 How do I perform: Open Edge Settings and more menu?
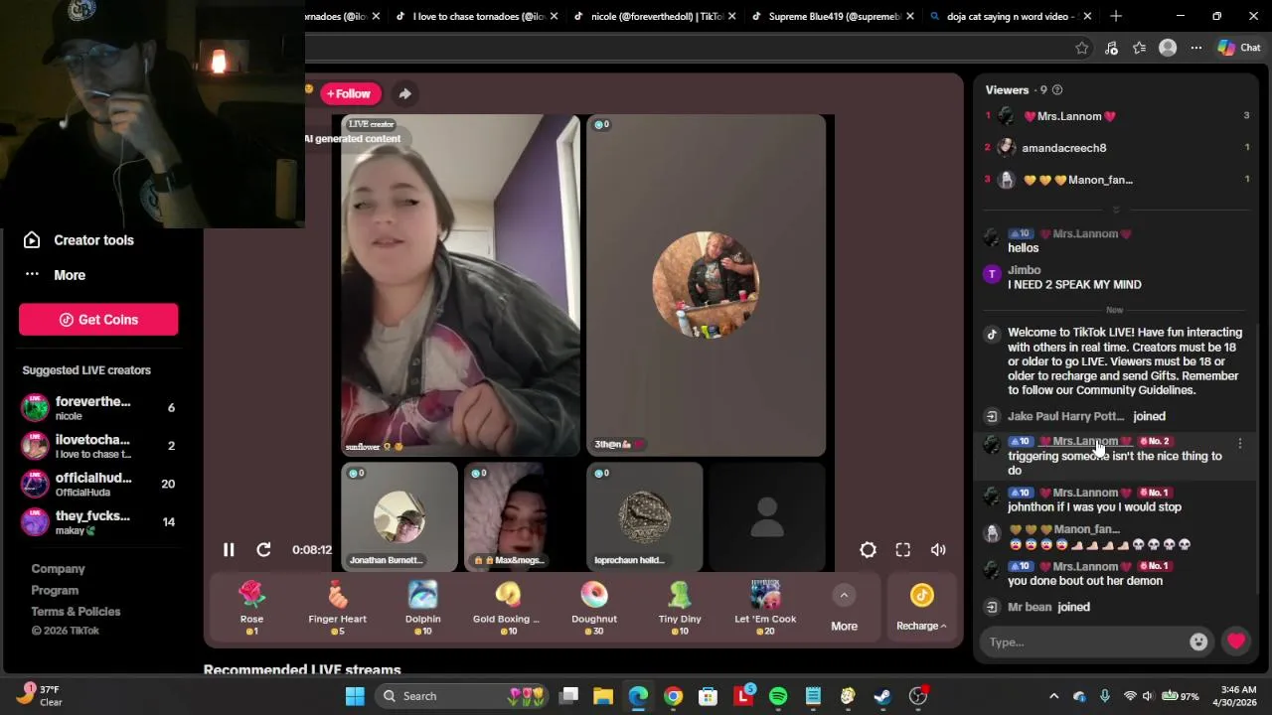tap(1196, 48)
